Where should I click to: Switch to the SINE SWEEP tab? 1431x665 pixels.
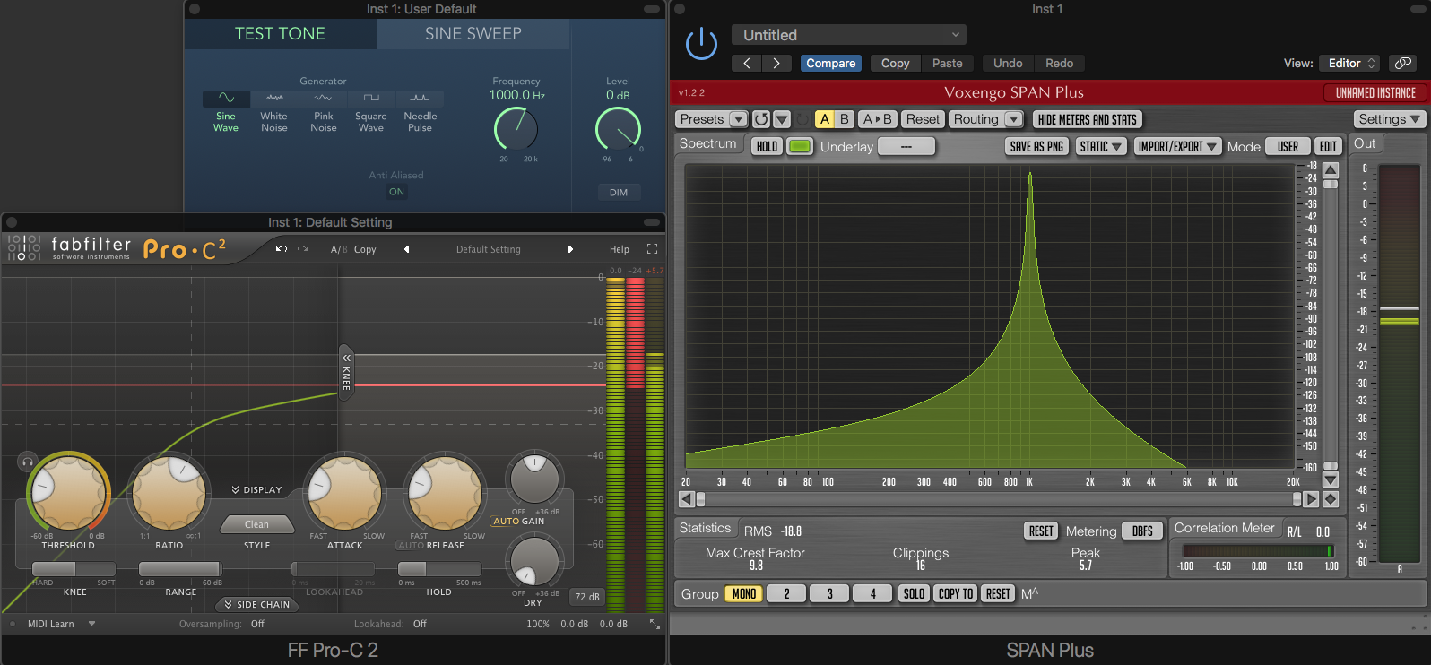(473, 34)
